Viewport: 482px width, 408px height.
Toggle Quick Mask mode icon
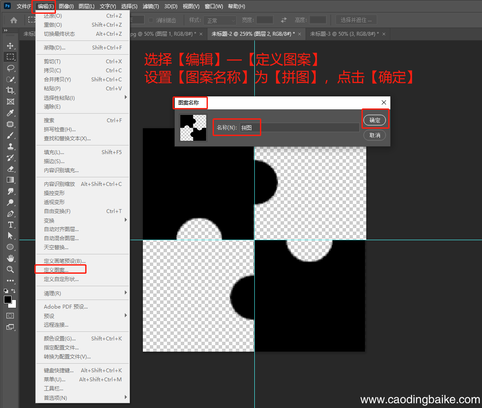[x=10, y=316]
